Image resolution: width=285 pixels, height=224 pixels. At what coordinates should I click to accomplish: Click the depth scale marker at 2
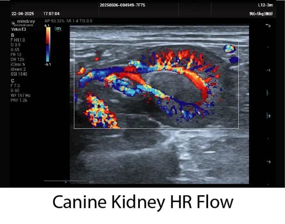(269, 116)
